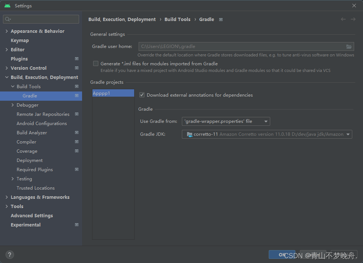
Task: Click the Android Studio logo in title bar
Action: [x=7, y=6]
